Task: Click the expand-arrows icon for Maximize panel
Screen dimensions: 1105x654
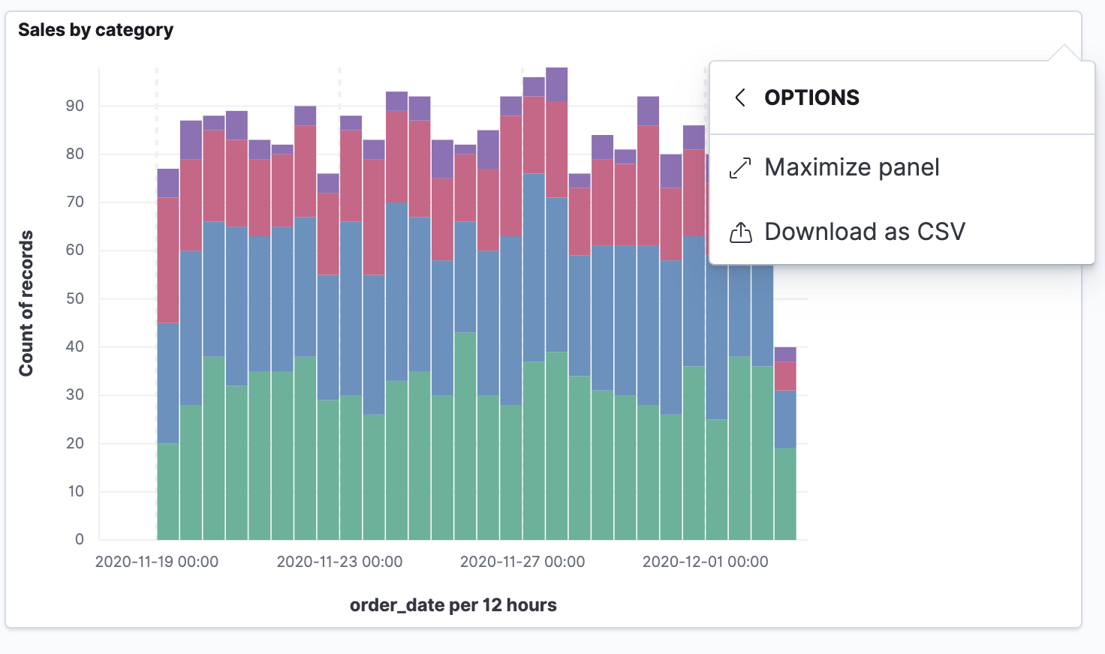Action: click(x=740, y=168)
